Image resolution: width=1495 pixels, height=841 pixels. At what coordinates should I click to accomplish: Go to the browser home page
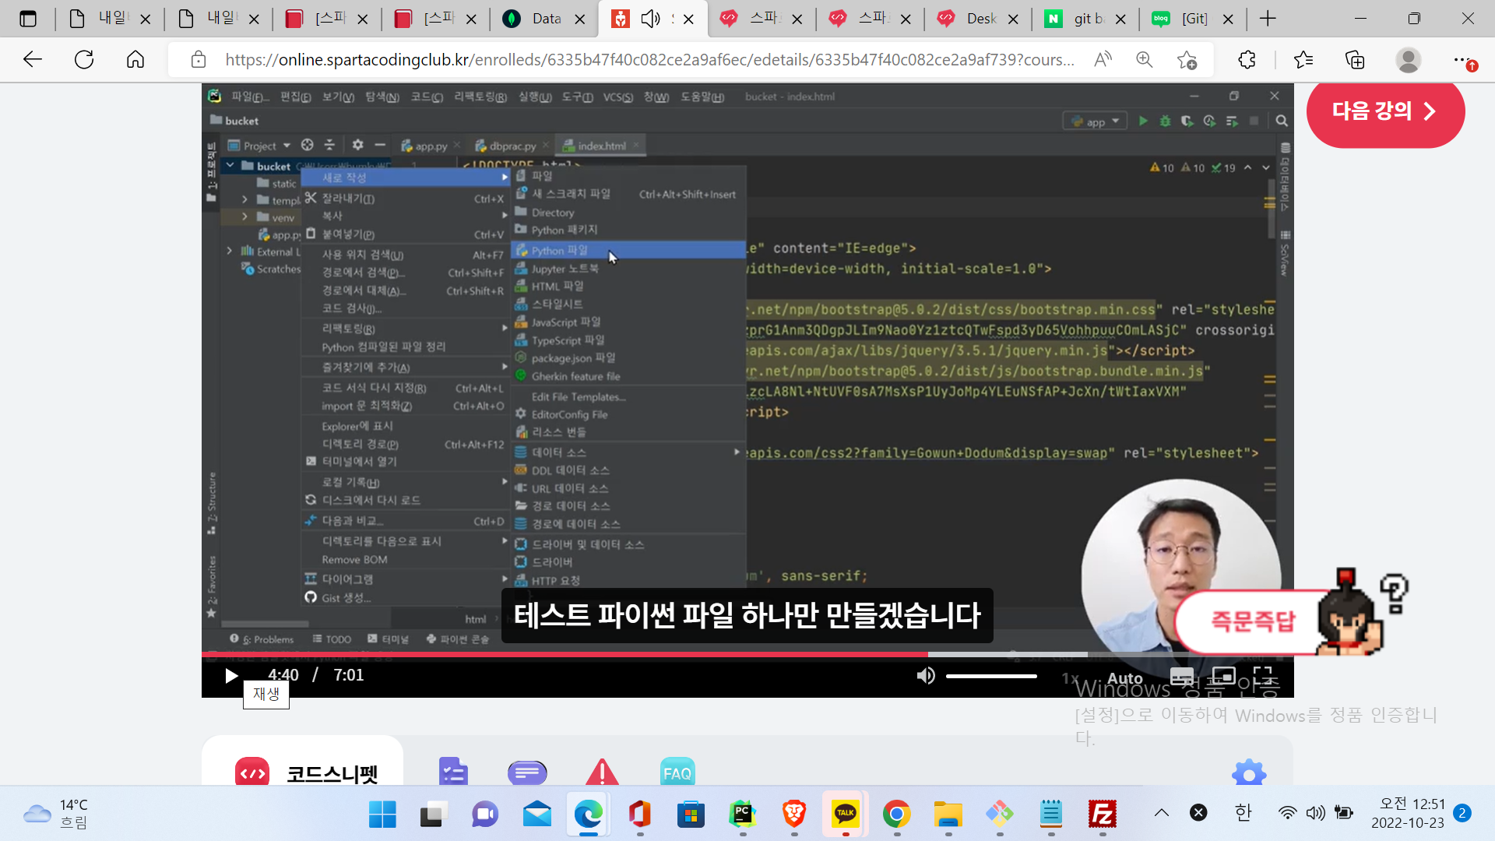pos(135,59)
